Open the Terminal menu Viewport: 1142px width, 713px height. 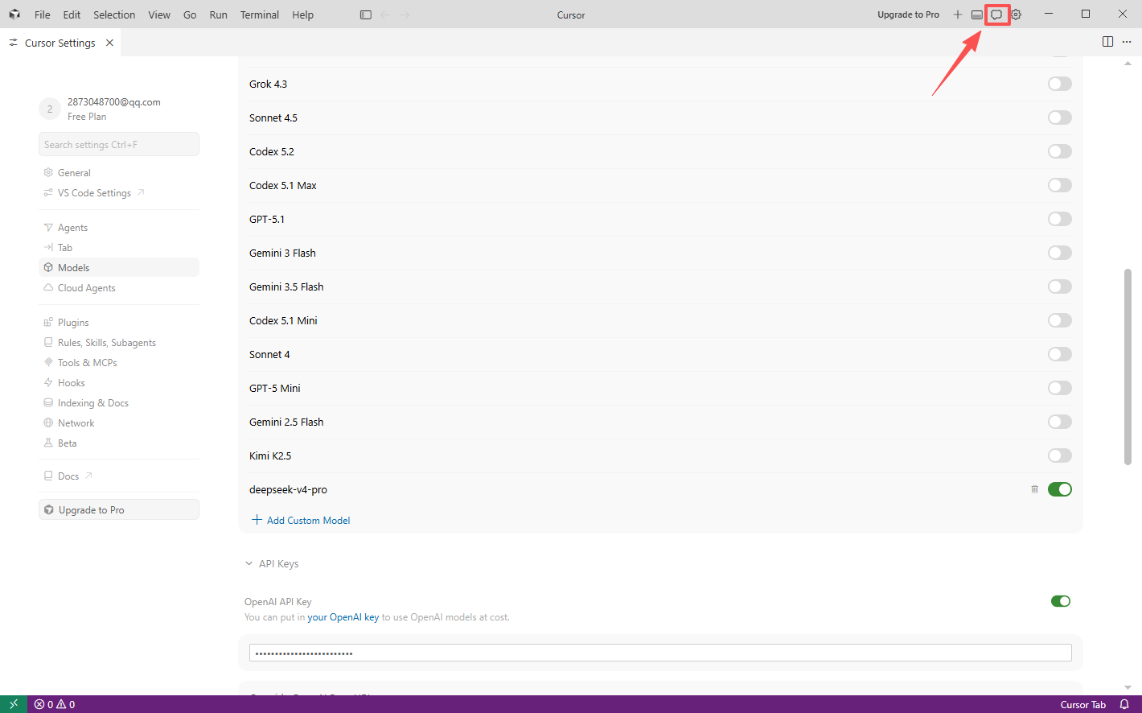point(260,14)
